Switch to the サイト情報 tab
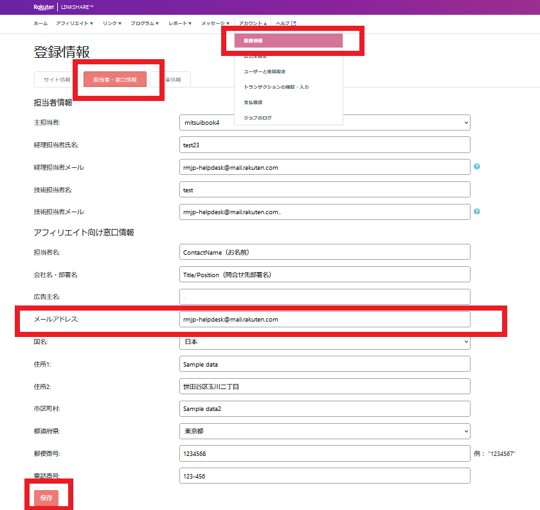 point(57,80)
